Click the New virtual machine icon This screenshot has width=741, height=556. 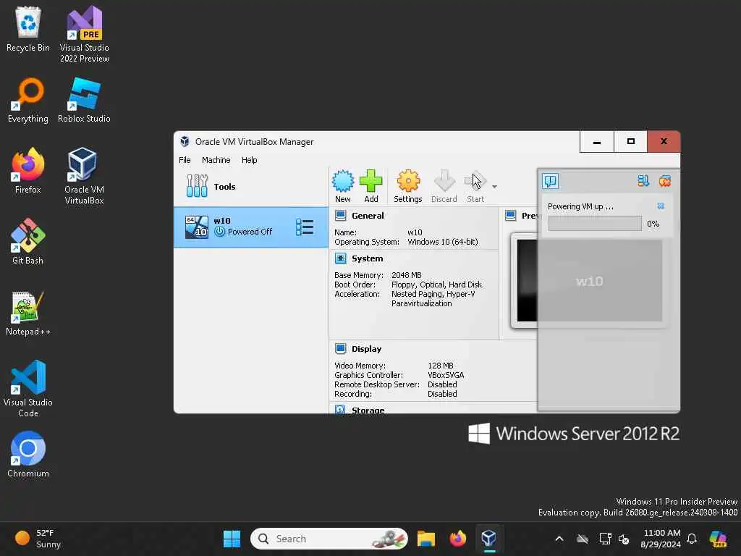[343, 181]
